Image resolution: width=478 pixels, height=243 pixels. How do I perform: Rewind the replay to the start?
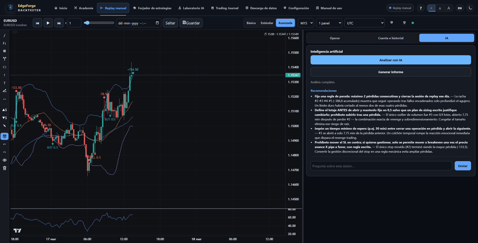[37, 23]
